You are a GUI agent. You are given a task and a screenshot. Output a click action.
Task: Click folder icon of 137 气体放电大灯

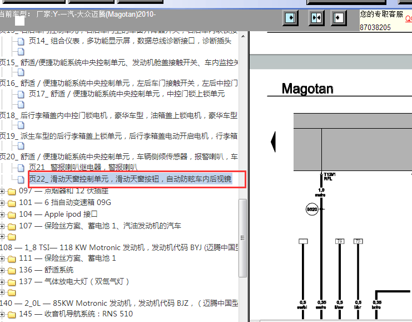(x=12, y=282)
